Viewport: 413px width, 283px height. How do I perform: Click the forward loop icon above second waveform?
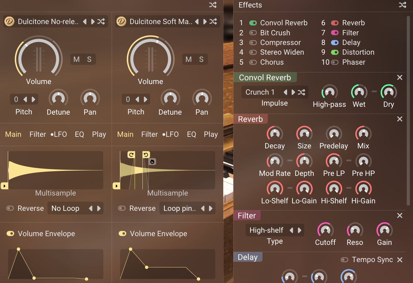click(131, 154)
